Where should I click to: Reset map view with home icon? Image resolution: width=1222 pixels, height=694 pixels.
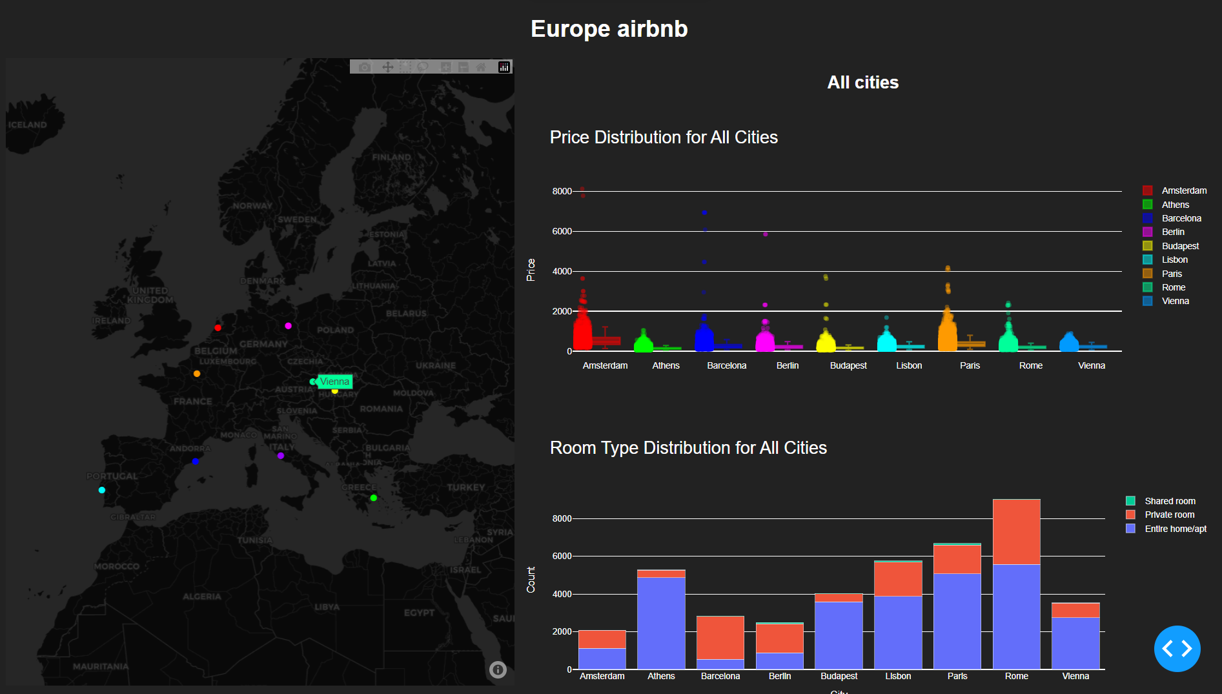(x=481, y=67)
